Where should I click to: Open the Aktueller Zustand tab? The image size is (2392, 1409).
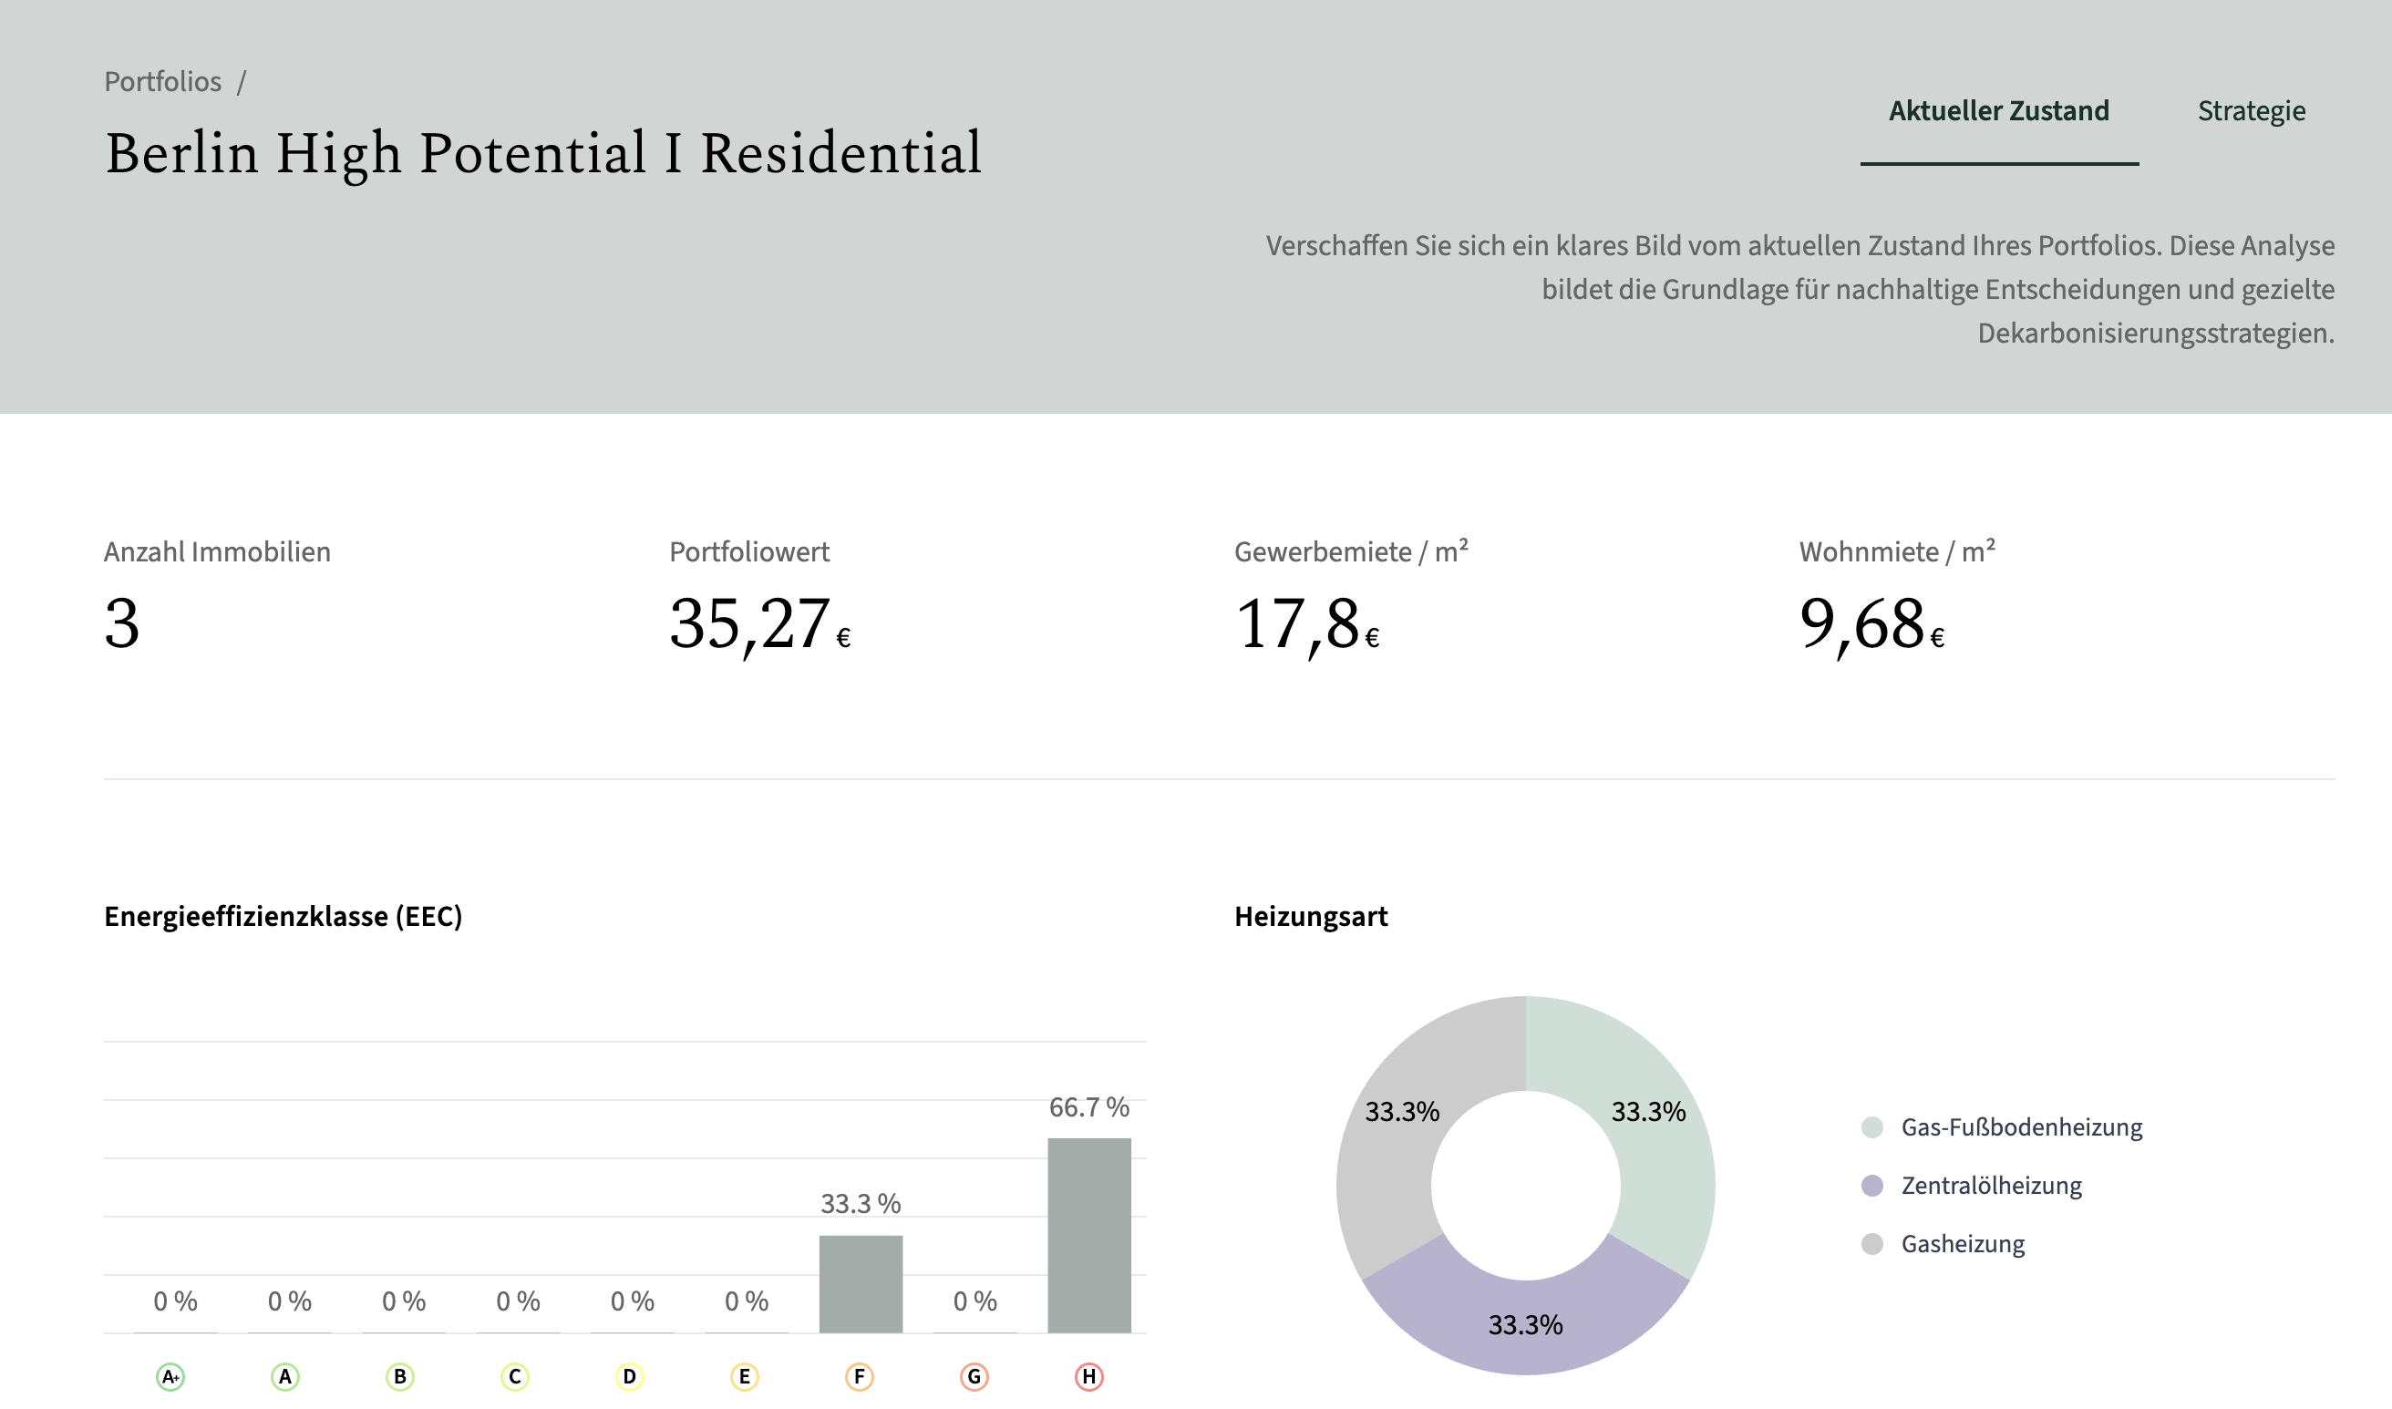[x=1999, y=111]
